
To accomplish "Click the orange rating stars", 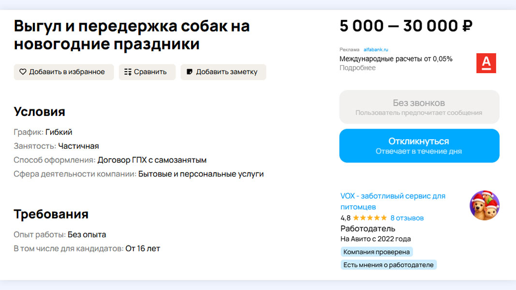I will (370, 218).
